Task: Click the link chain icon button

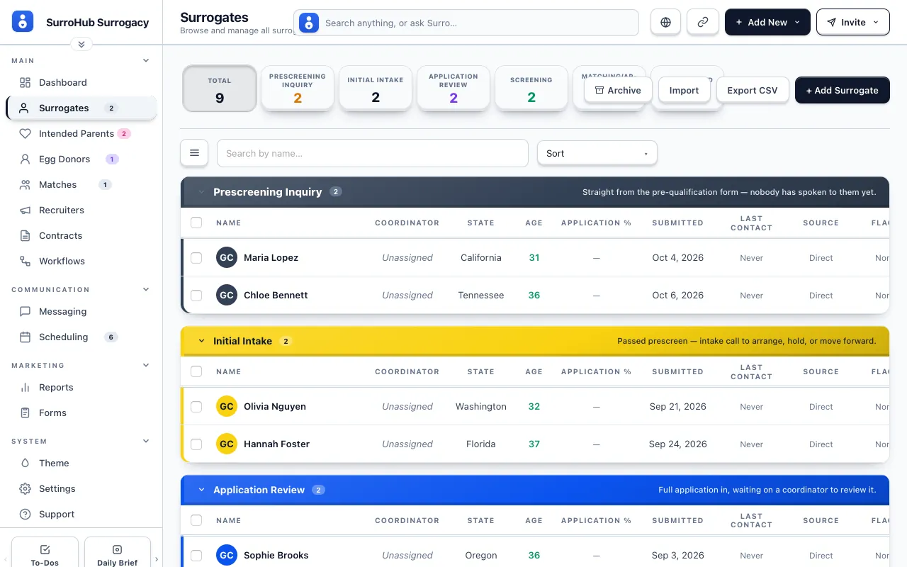Action: click(703, 22)
